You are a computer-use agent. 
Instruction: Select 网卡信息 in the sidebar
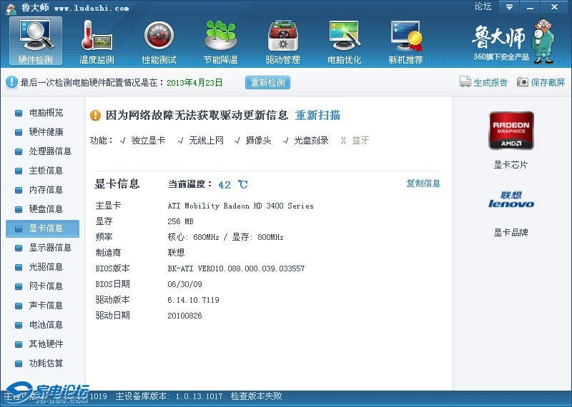click(46, 286)
